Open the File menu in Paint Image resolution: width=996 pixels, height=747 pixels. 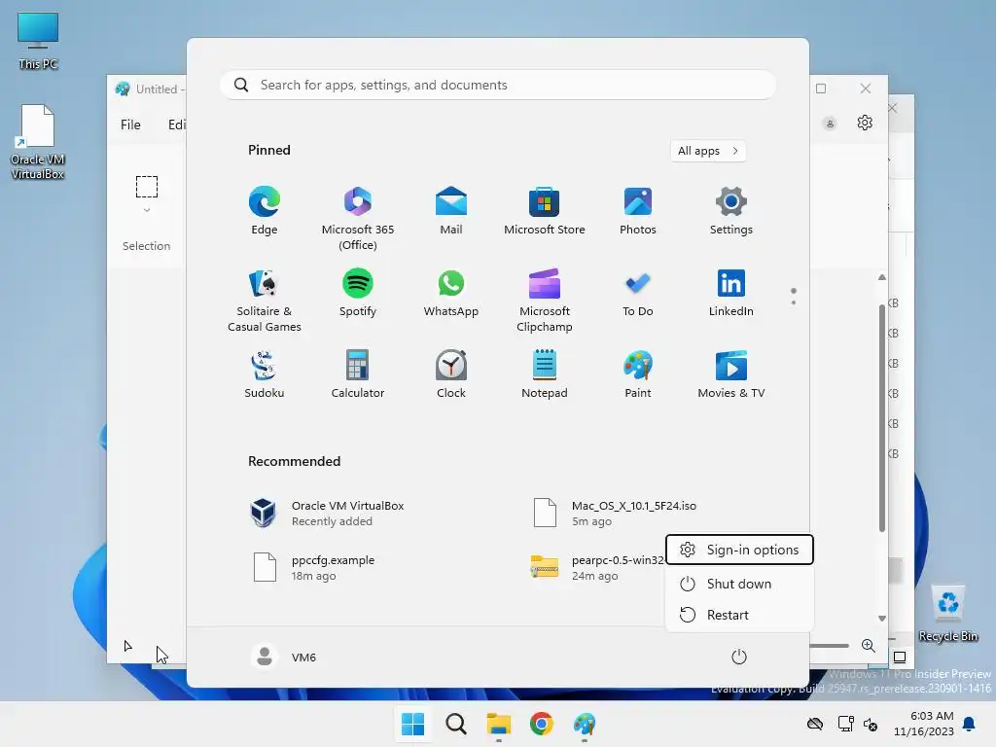[130, 124]
